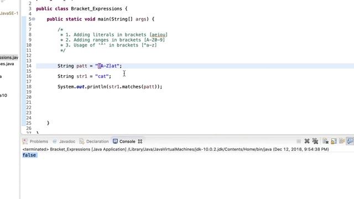Viewport: 354px width, 199px height.
Task: Click the closing brace on line 25
Action: click(x=48, y=123)
